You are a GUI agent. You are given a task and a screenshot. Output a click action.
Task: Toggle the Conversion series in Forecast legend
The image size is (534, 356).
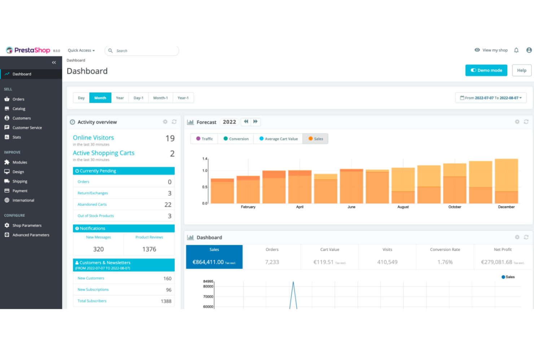[x=235, y=139]
